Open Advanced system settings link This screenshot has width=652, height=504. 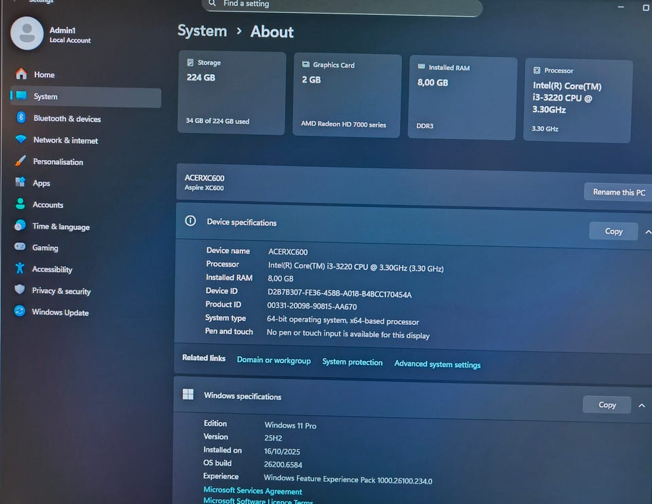tap(437, 364)
